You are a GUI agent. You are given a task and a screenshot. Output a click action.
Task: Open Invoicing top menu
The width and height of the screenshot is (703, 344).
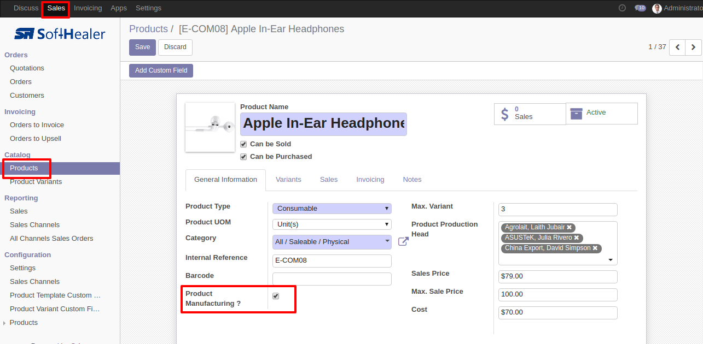pyautogui.click(x=88, y=8)
